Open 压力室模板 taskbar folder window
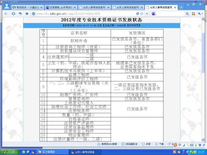207x155 pixels. pos(53,152)
